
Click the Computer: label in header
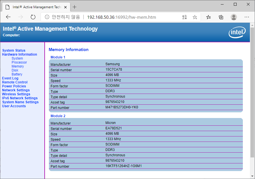pyautogui.click(x=11, y=35)
